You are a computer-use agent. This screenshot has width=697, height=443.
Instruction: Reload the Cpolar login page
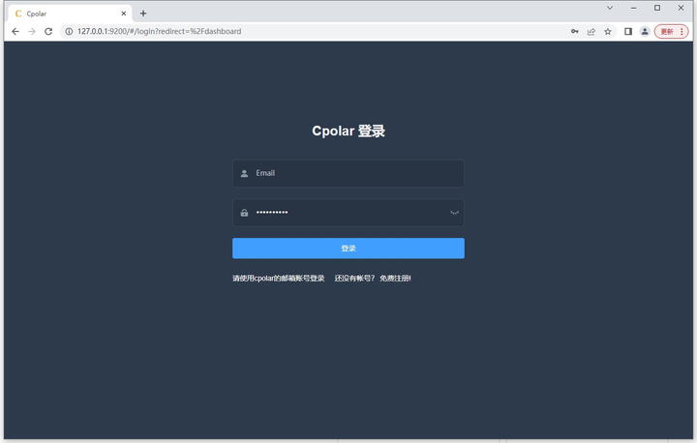pos(48,32)
